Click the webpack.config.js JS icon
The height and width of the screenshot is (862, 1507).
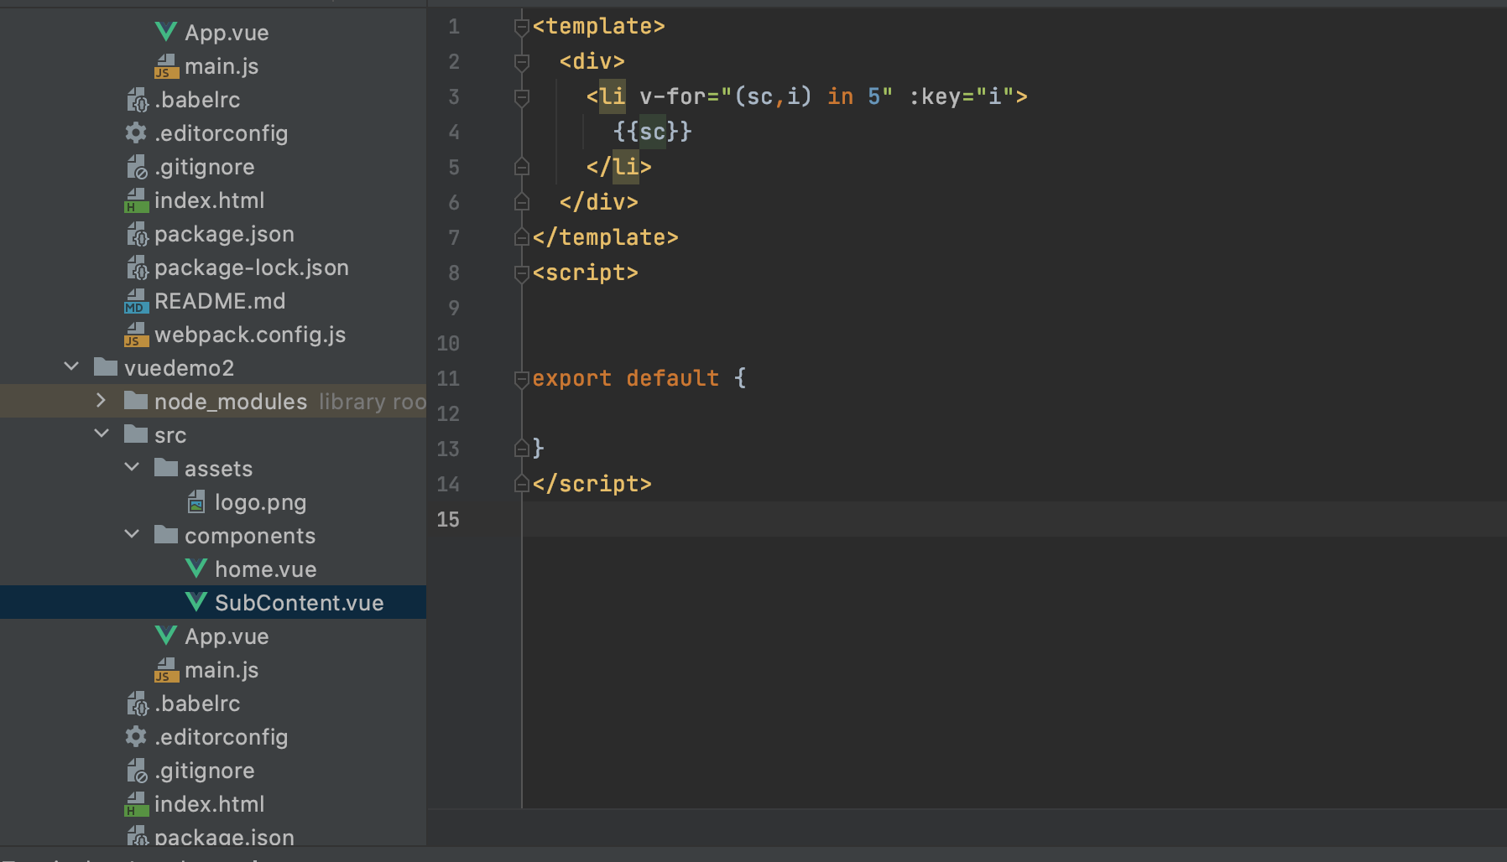click(x=136, y=335)
